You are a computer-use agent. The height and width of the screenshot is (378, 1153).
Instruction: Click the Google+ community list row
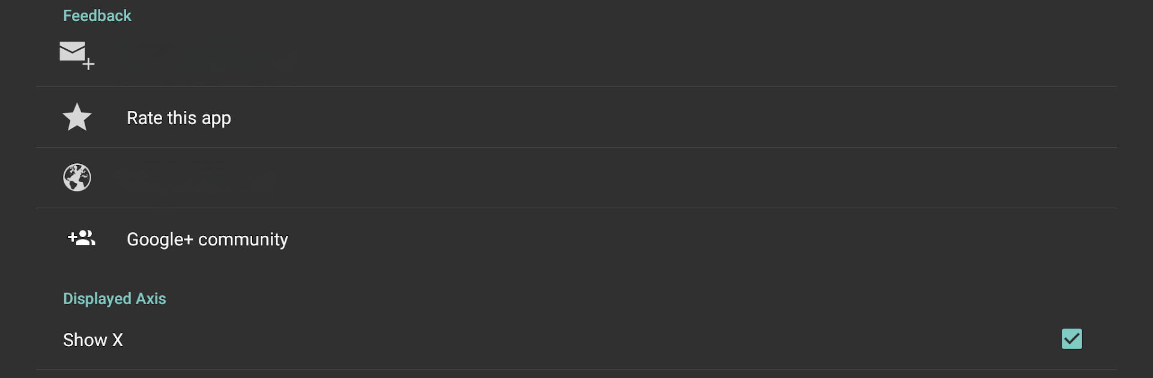tap(576, 238)
